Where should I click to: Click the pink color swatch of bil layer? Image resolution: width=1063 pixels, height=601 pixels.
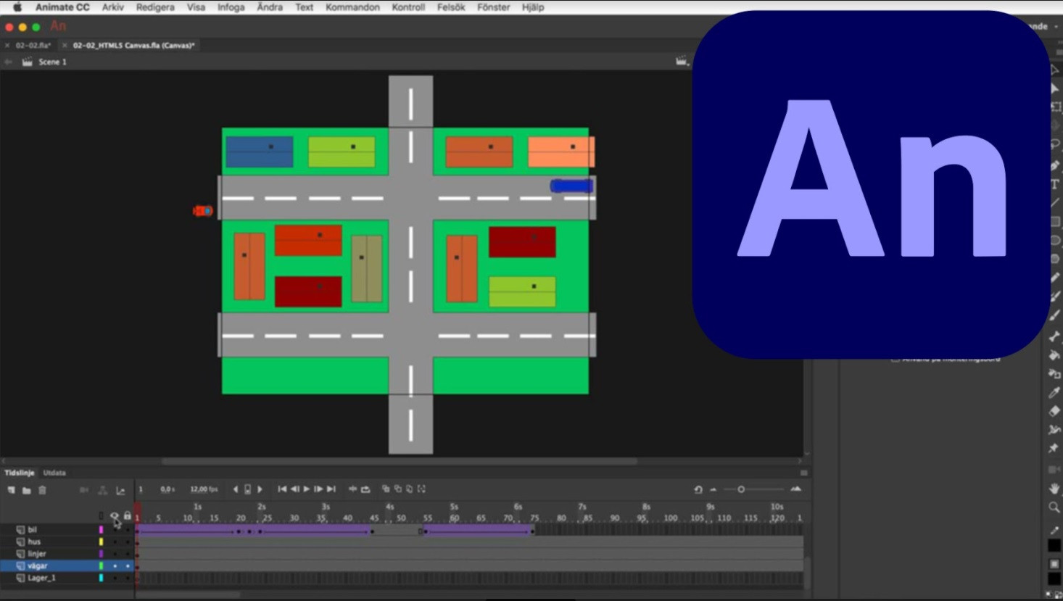(x=101, y=530)
